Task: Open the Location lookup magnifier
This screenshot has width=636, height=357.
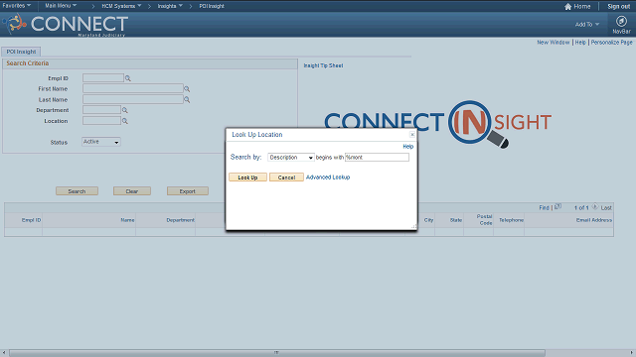Action: point(125,121)
